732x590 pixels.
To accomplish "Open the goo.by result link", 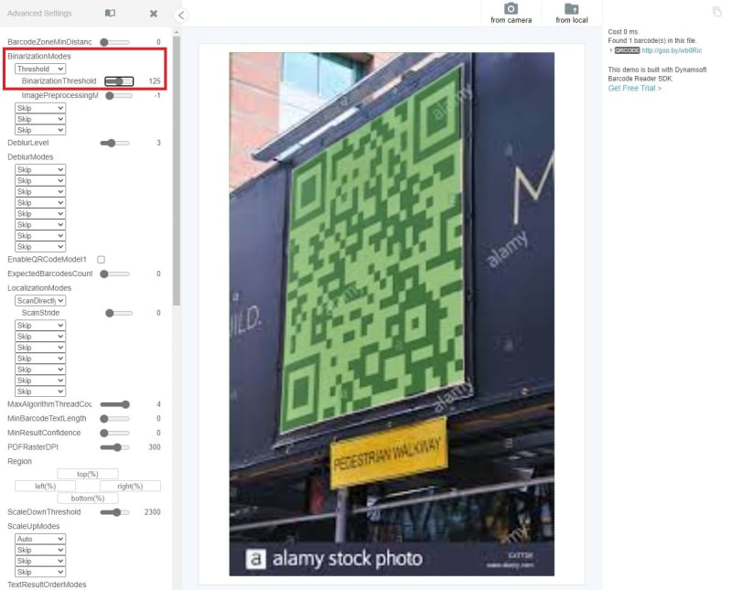I will point(672,50).
